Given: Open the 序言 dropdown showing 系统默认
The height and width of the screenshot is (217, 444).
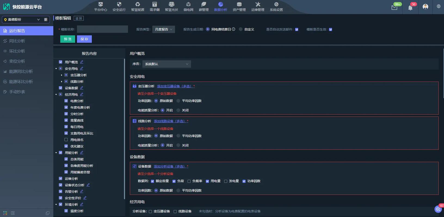Looking at the screenshot, I should point(166,64).
